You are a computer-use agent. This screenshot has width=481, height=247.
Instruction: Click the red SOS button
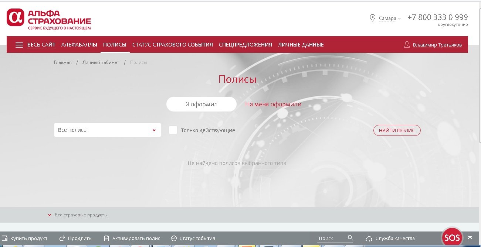[452, 237]
